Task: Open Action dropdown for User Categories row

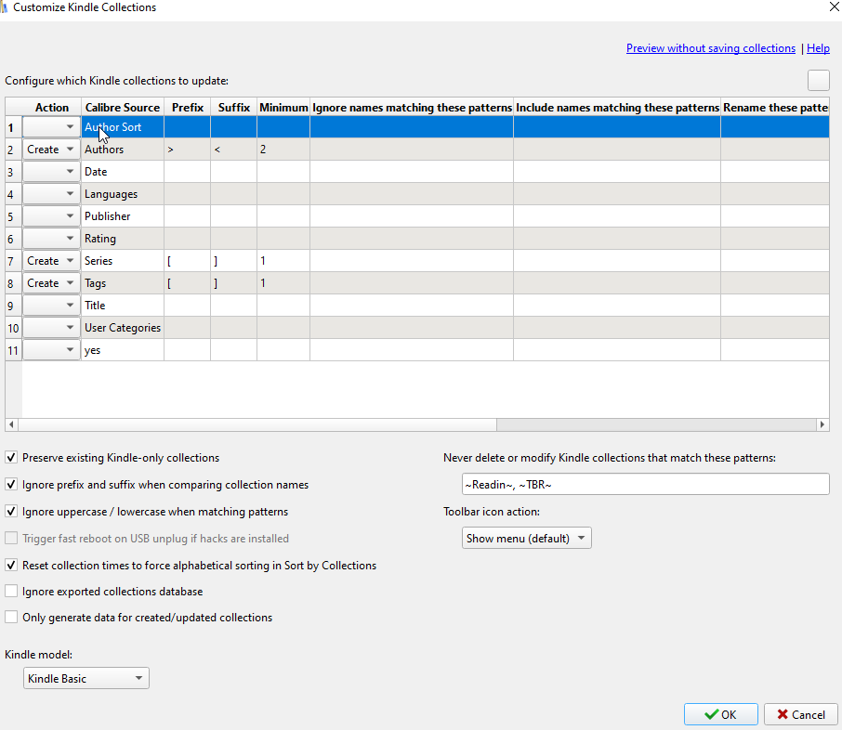Action: (51, 328)
